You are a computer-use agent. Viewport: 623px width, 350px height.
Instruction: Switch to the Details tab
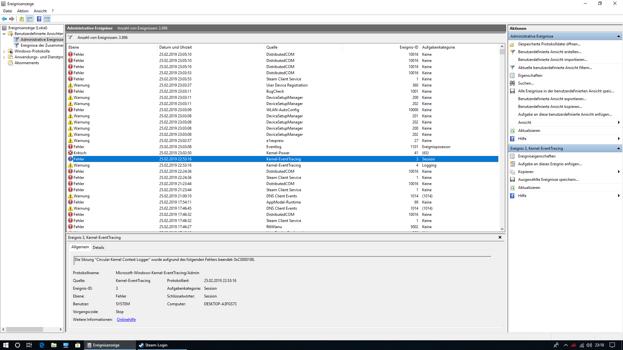point(98,248)
